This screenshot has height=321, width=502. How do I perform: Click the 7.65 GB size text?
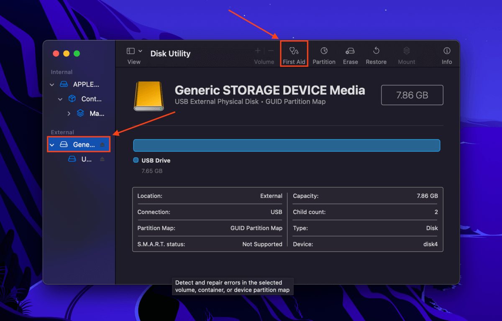[x=152, y=171]
